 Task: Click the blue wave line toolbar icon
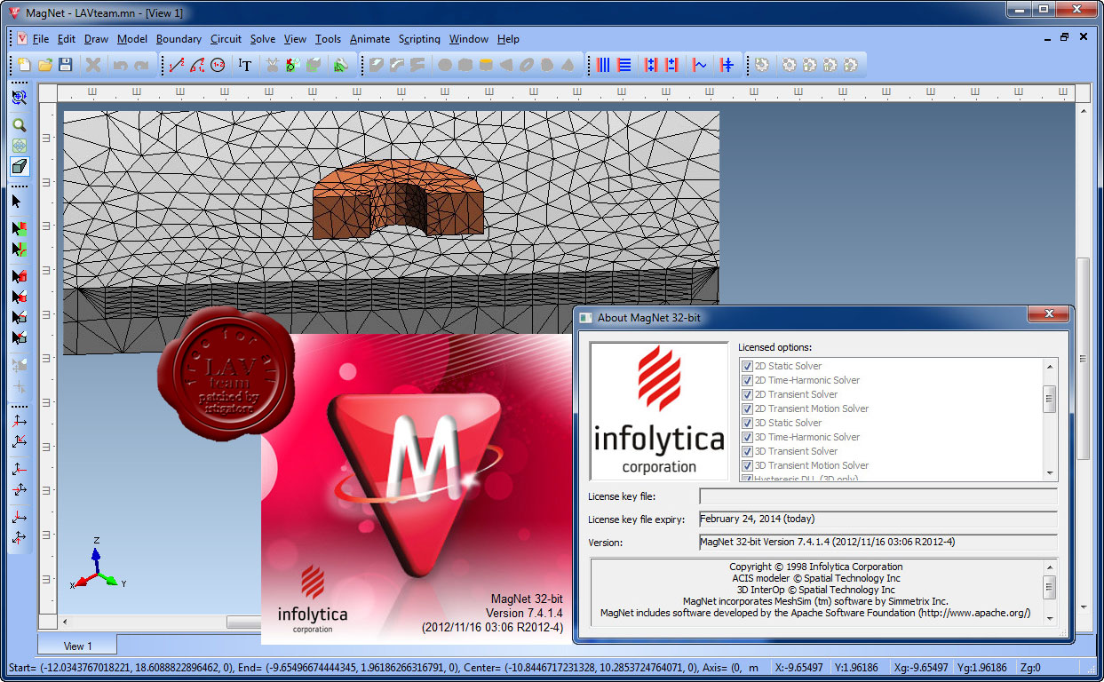tap(700, 65)
